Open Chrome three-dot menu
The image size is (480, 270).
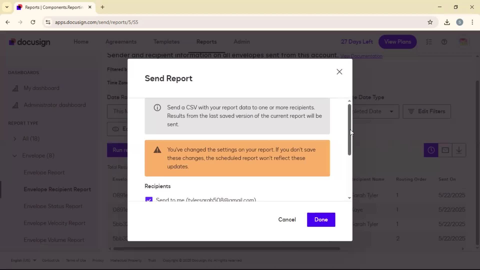pyautogui.click(x=472, y=22)
